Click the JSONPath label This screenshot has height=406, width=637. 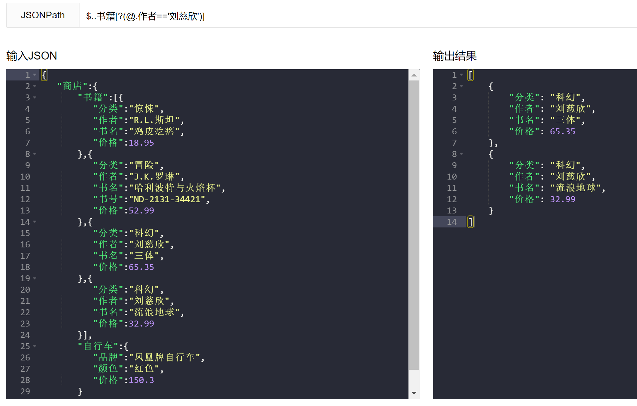pyautogui.click(x=43, y=15)
